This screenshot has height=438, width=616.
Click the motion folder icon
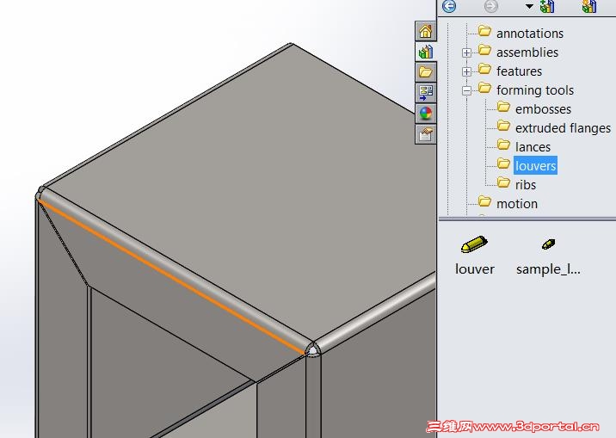tap(484, 201)
